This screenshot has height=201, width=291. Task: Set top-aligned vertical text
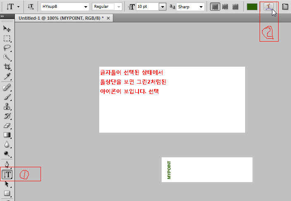coord(215,7)
